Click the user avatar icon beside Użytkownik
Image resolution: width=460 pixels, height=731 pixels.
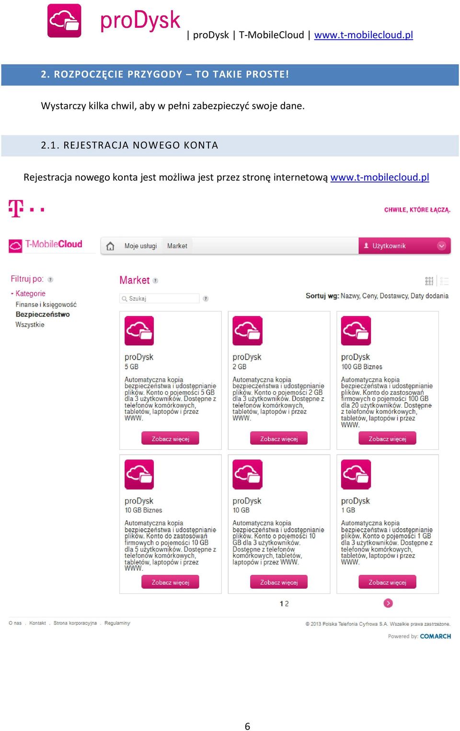366,246
